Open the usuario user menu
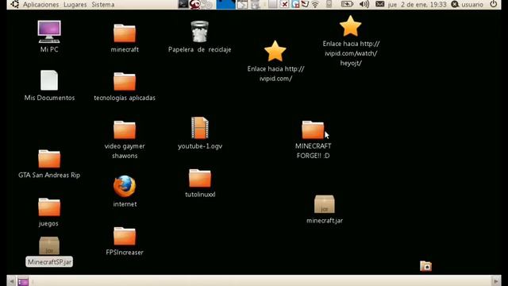 468,4
